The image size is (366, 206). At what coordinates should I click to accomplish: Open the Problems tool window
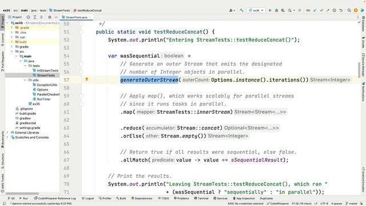click(x=181, y=199)
